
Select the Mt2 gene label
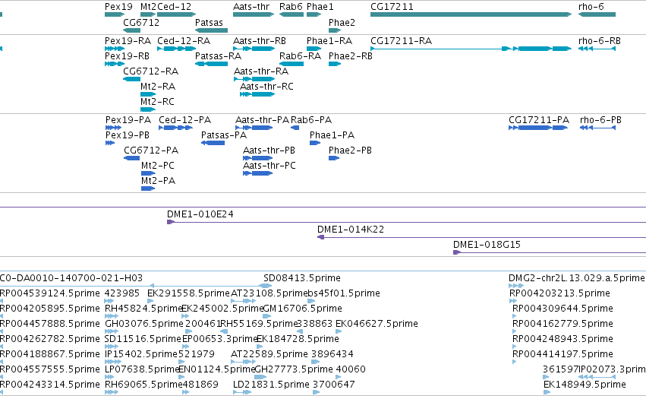pyautogui.click(x=148, y=7)
